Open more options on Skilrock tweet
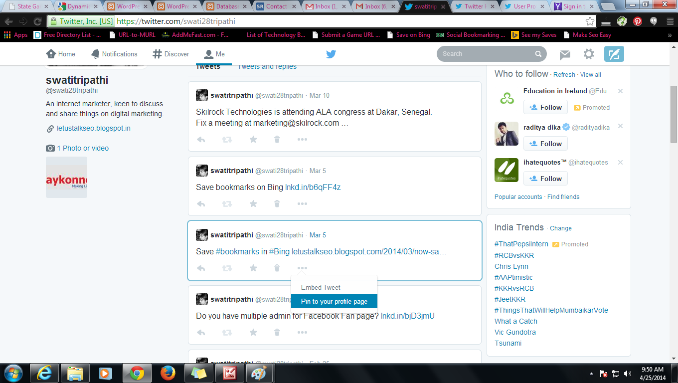The width and height of the screenshot is (678, 383). tap(302, 140)
